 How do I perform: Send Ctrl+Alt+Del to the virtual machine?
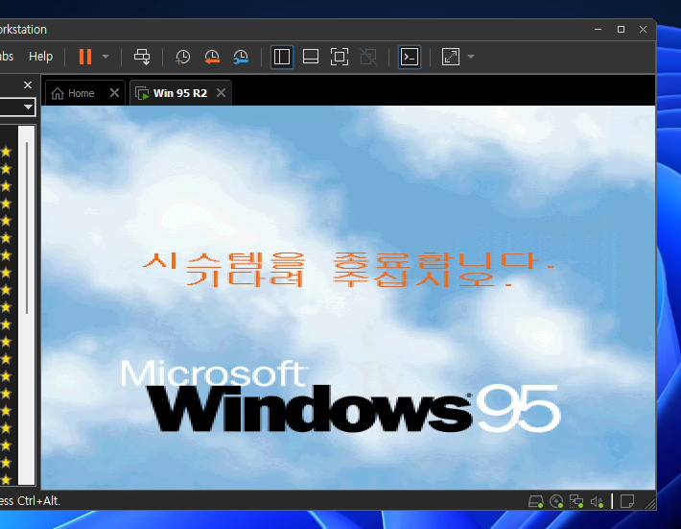(142, 57)
